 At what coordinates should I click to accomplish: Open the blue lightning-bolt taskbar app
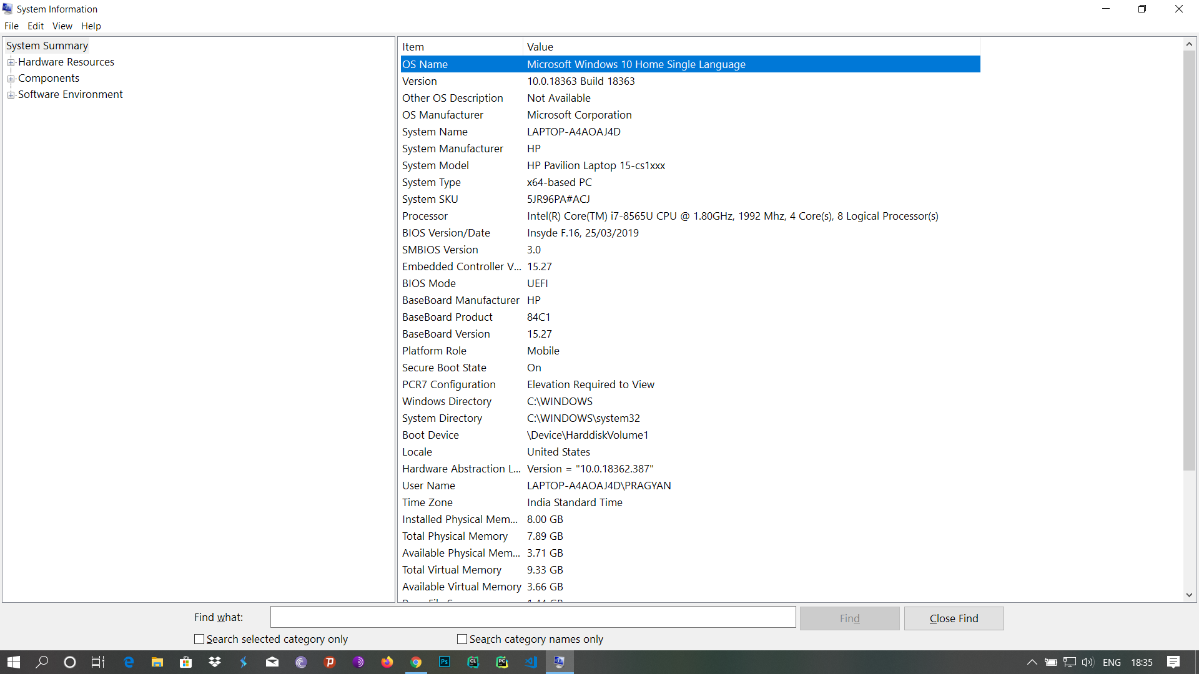[244, 662]
